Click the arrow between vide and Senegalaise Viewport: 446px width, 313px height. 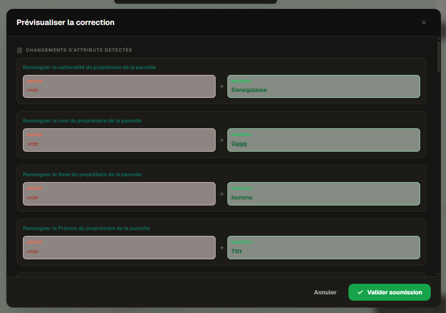(x=222, y=86)
